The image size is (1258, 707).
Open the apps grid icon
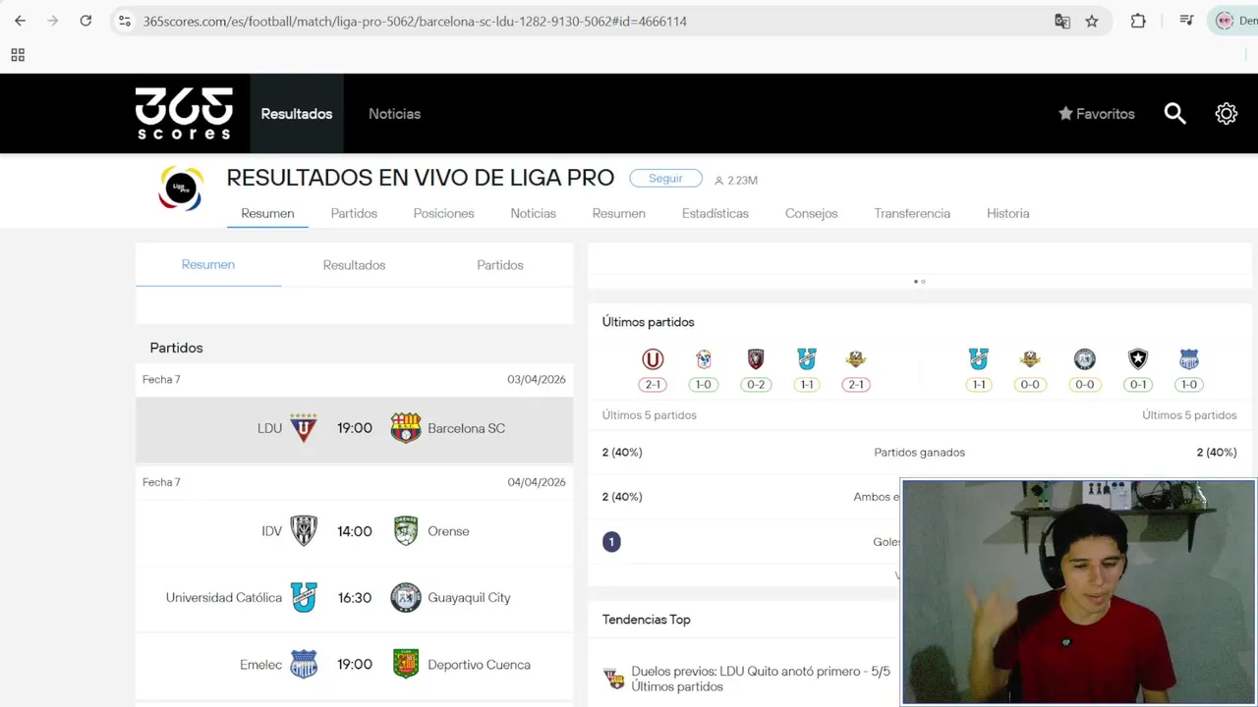[x=18, y=55]
